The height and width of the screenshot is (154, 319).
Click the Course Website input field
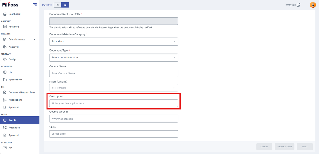[114, 119]
